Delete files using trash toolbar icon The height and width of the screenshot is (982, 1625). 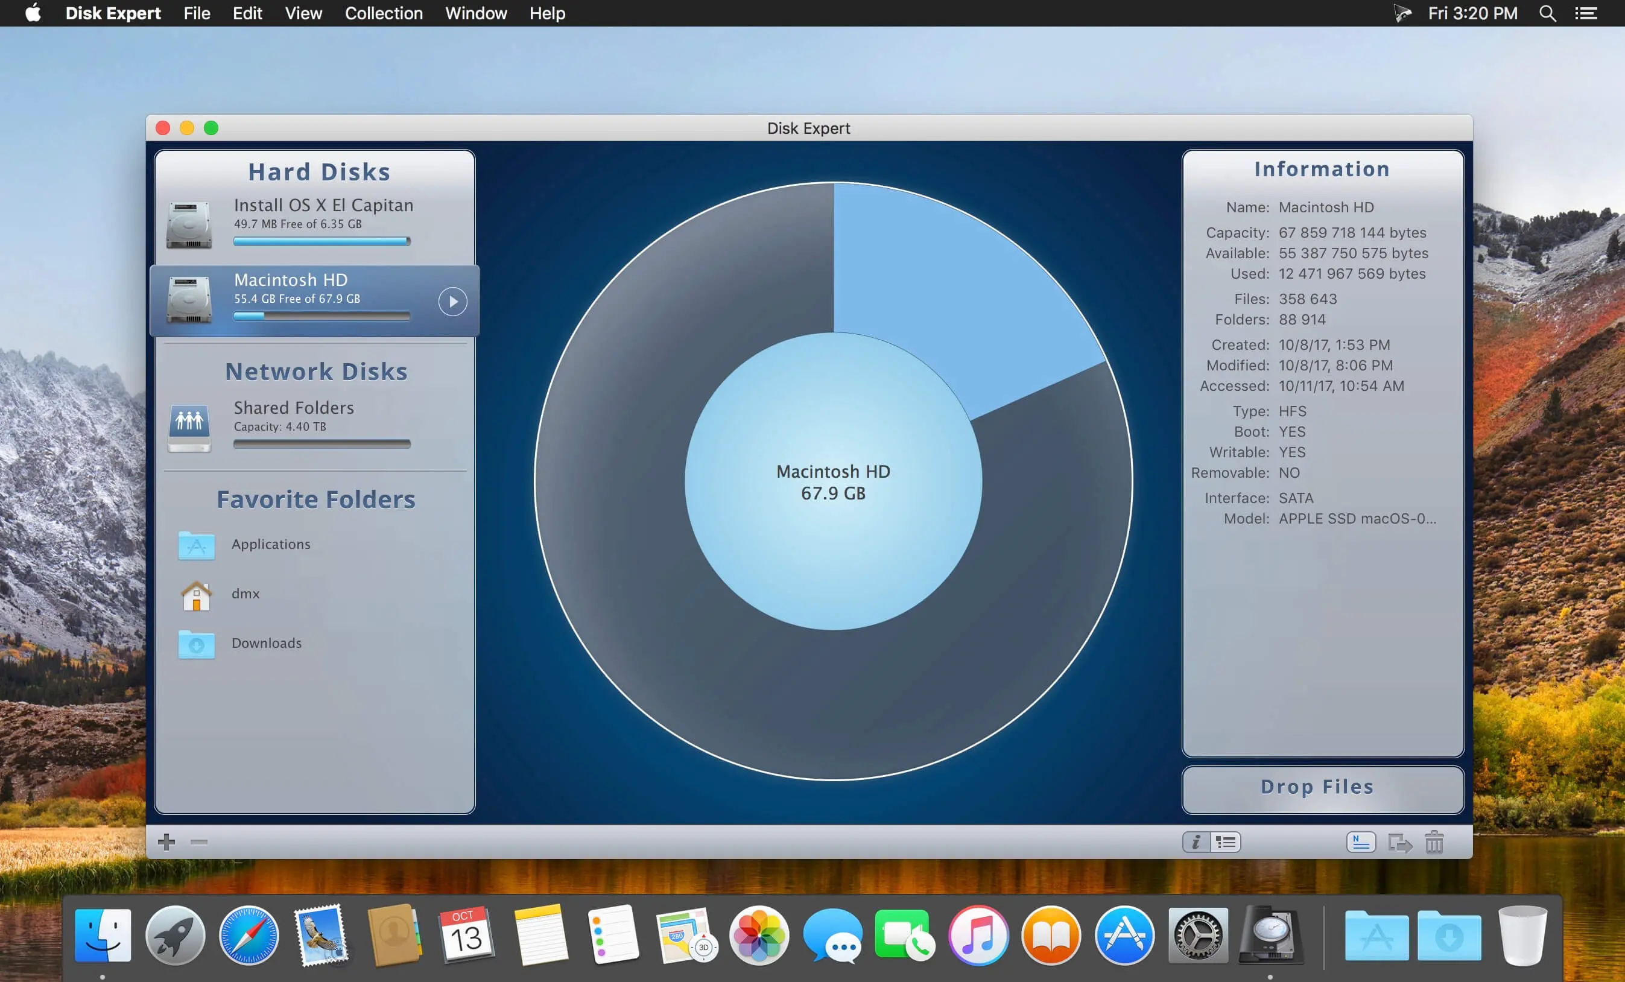tap(1433, 842)
